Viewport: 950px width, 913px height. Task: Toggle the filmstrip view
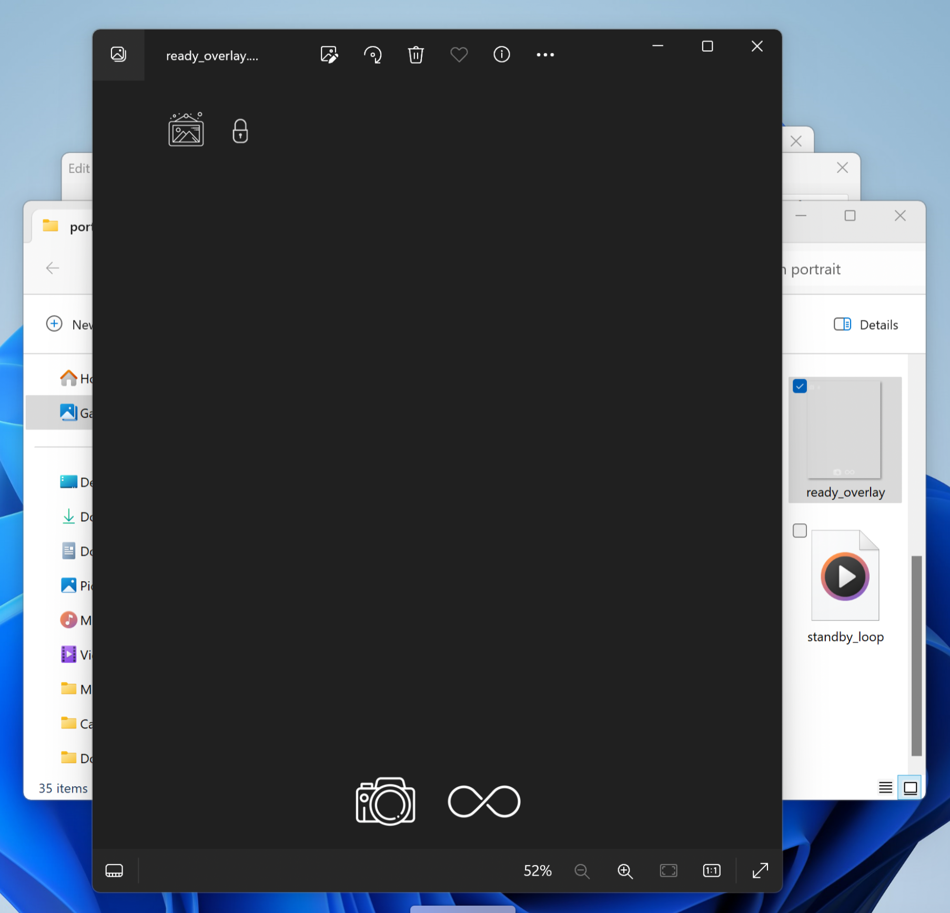coord(114,870)
